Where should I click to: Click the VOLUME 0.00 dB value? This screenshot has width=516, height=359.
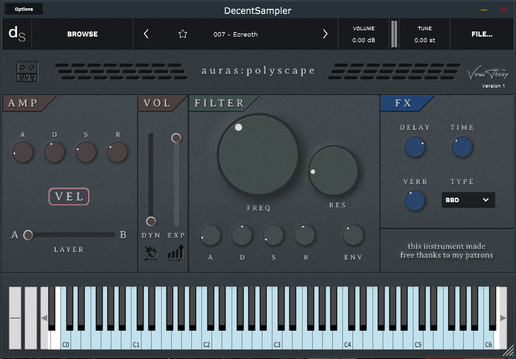pyautogui.click(x=364, y=40)
